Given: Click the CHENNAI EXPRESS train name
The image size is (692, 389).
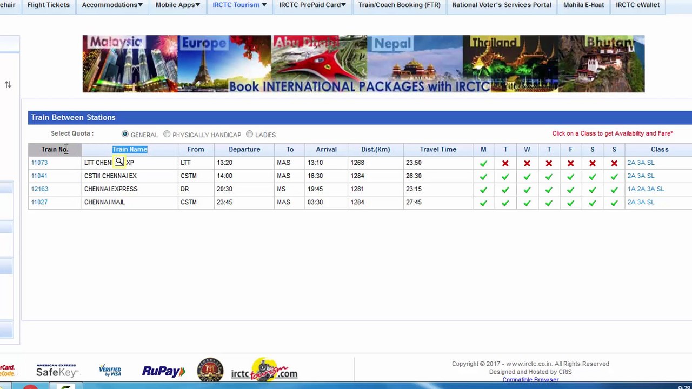Looking at the screenshot, I should tap(111, 189).
